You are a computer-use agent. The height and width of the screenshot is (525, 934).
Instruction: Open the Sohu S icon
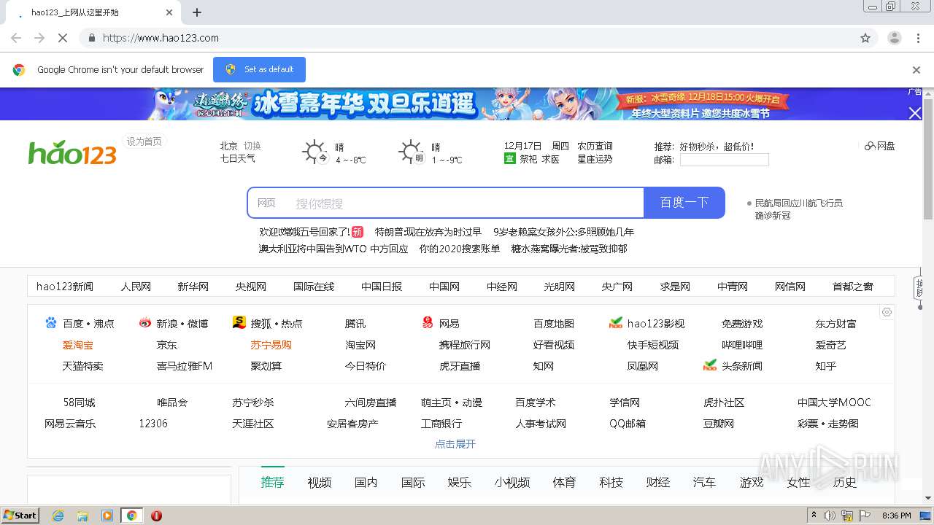239,322
